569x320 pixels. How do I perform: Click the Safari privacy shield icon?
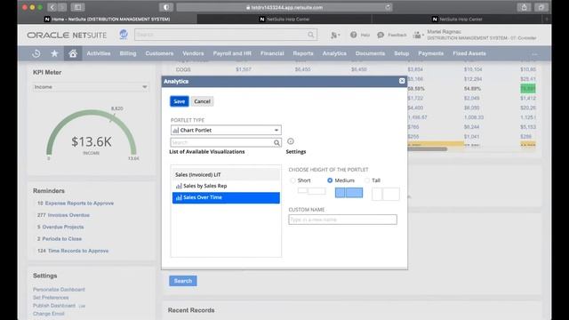tap(166, 7)
